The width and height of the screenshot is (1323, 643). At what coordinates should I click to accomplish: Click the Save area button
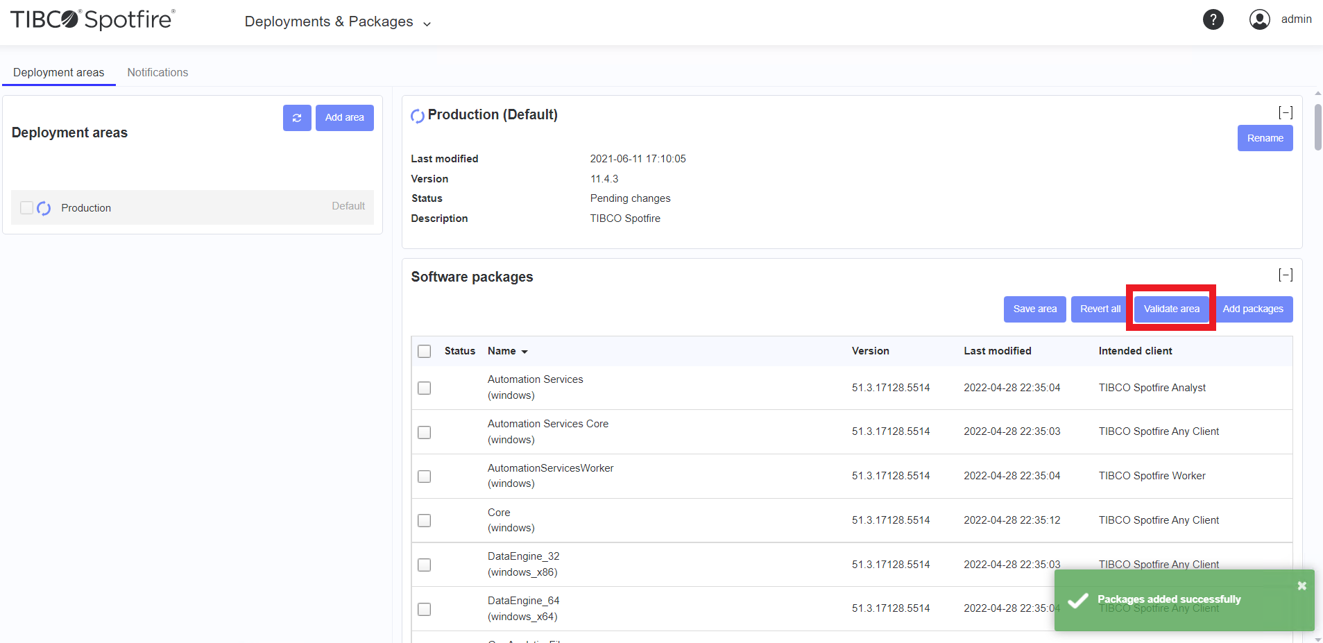(x=1035, y=309)
